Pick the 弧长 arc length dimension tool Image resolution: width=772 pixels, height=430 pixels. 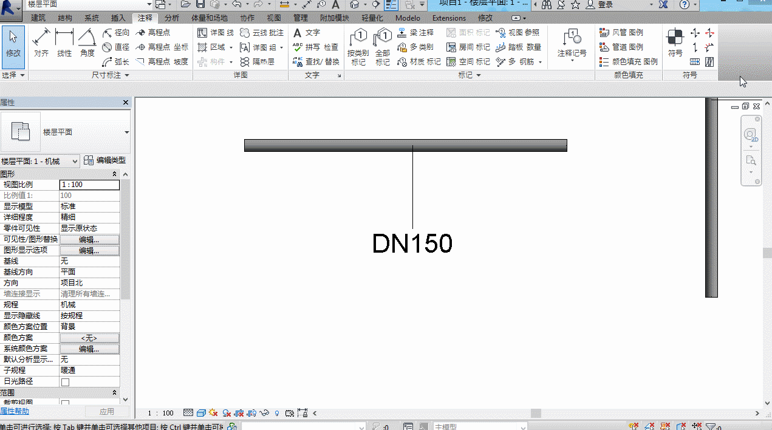pyautogui.click(x=116, y=61)
